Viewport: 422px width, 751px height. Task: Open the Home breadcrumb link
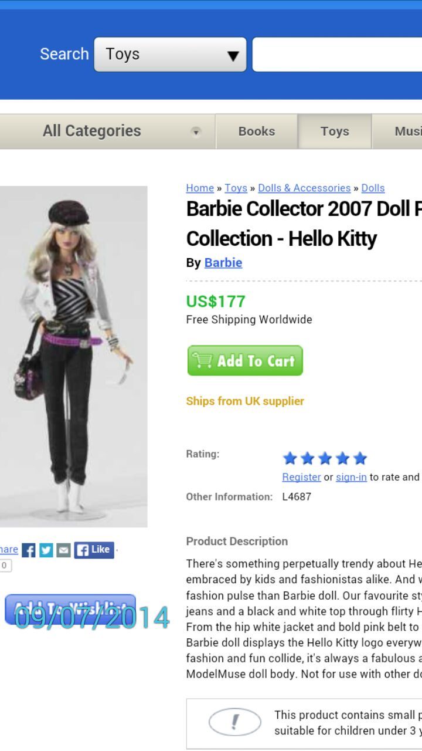tap(200, 188)
